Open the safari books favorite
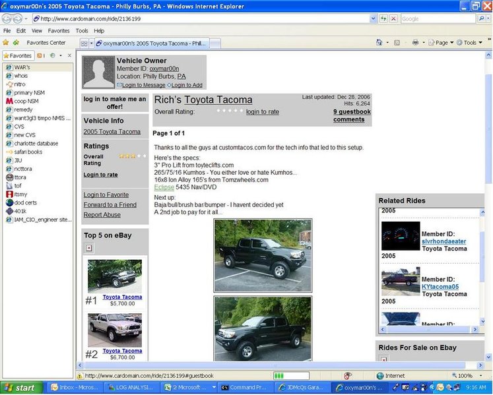 point(28,152)
